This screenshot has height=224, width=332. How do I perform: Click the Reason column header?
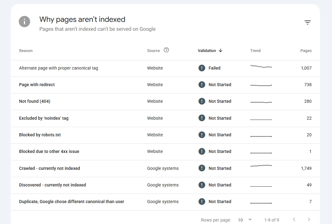26,50
